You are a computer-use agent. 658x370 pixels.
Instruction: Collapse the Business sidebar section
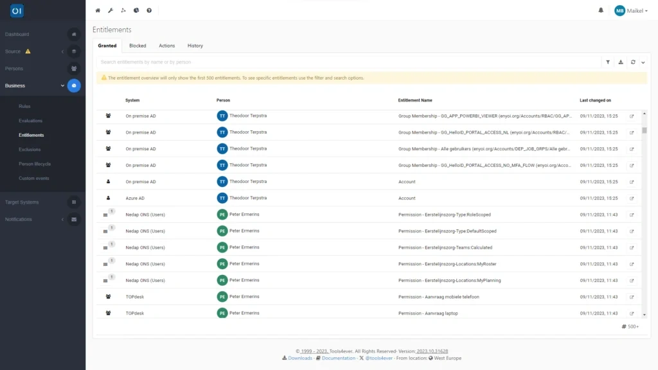(62, 85)
